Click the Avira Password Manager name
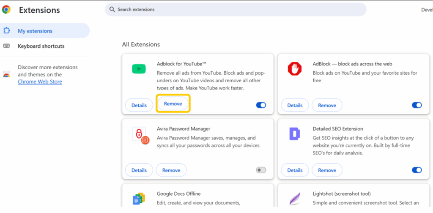This screenshot has height=213, width=433. pos(184,129)
